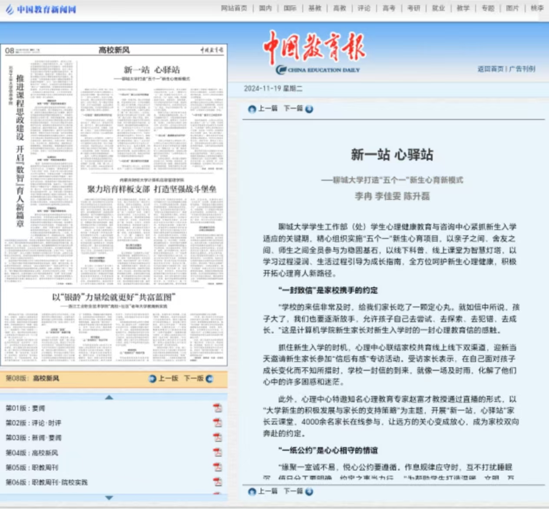Open page 第01版：要闻 from the list
Image resolution: width=549 pixels, height=509 pixels.
pos(25,408)
